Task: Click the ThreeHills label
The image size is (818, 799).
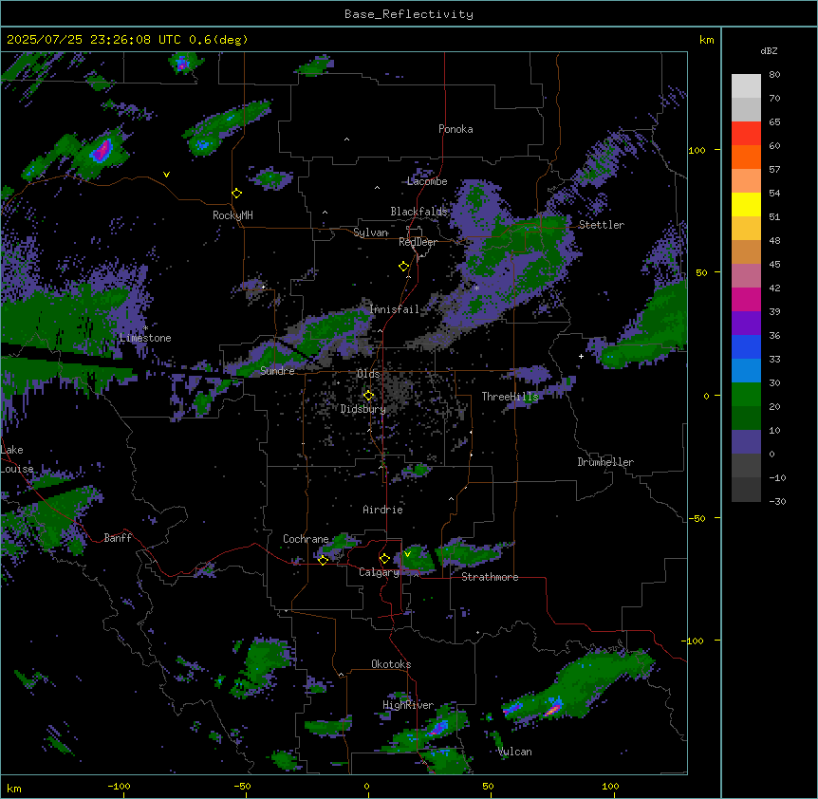Action: pos(510,397)
